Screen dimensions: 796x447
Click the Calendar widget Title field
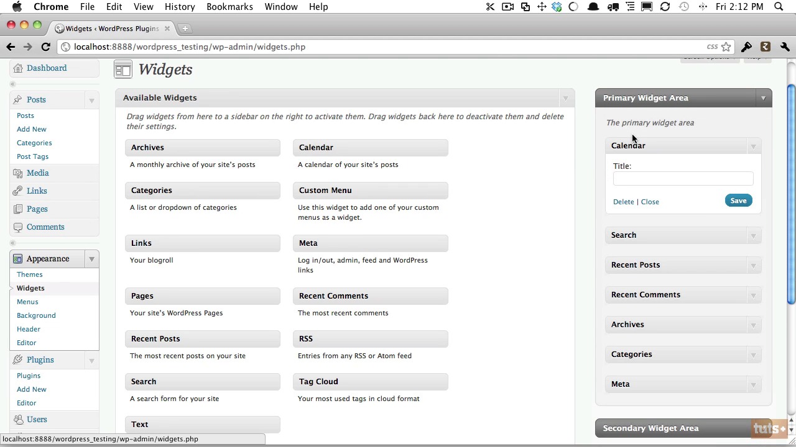coord(683,179)
